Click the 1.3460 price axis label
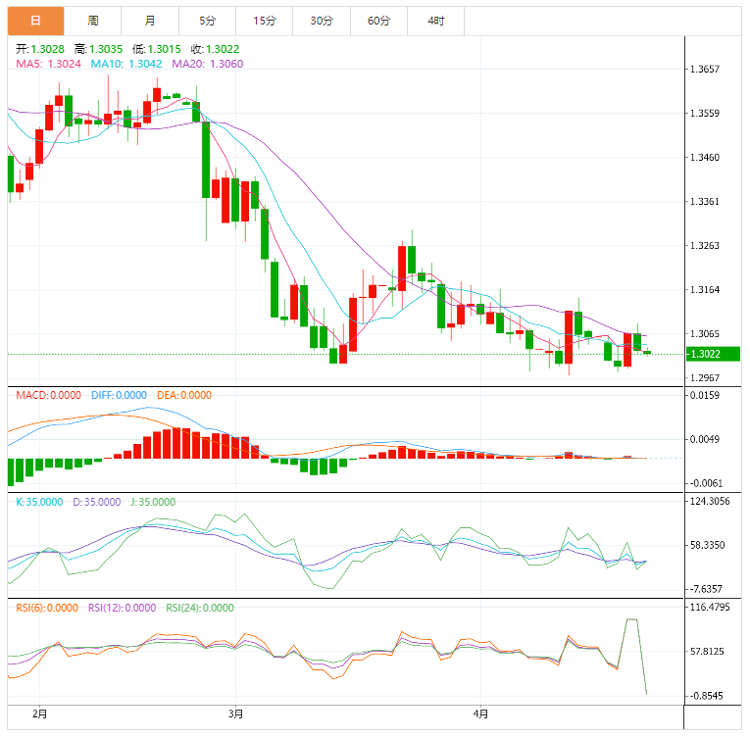The image size is (750, 737). click(705, 158)
